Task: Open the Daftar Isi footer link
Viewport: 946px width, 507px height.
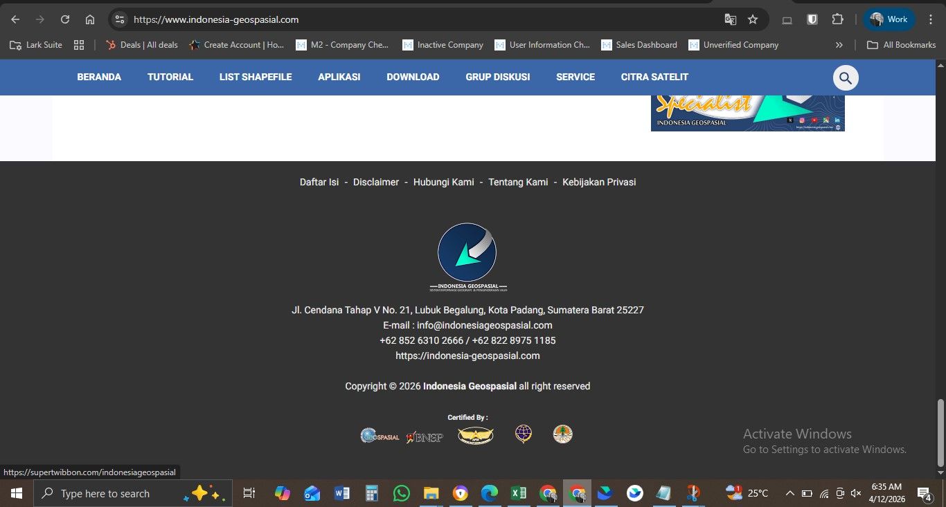Action: click(x=319, y=182)
